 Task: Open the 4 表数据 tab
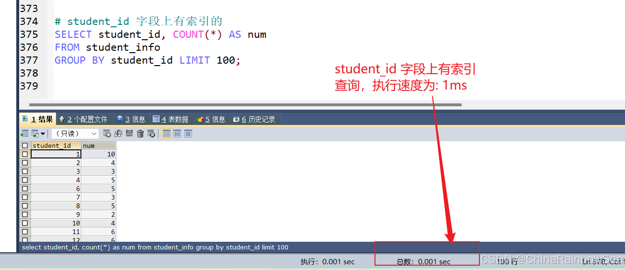170,119
